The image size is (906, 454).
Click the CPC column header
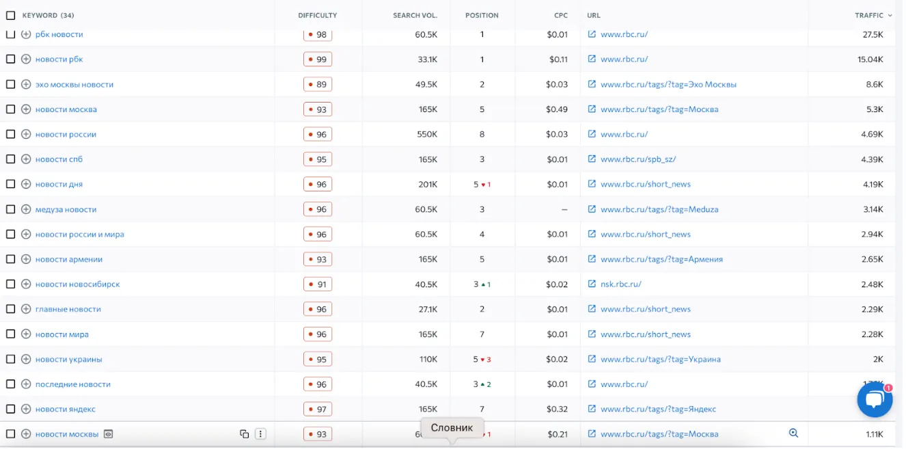[560, 15]
